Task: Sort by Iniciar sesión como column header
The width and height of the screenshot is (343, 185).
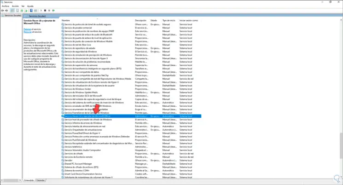Action: 190,20
